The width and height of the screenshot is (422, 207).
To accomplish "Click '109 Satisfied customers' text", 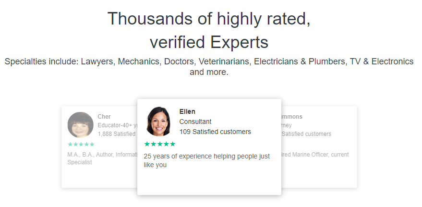I will (215, 132).
